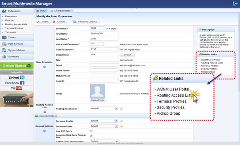The width and height of the screenshot is (240, 145).
Task: Click the Department field
Action: pyautogui.click(x=104, y=54)
